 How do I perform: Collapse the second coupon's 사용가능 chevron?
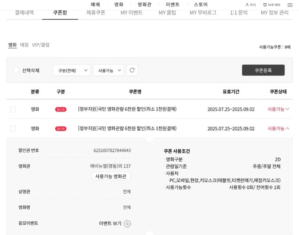(288, 128)
